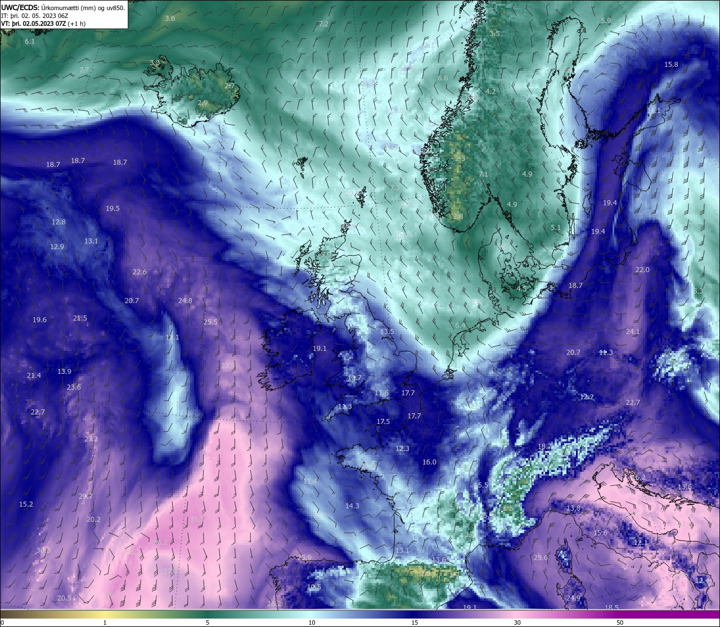
Task: Click the map value '15.8'
Action: [671, 65]
